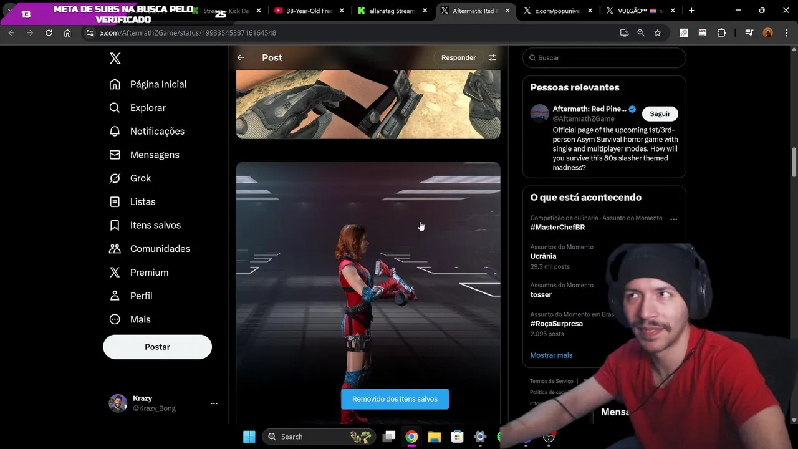Click the taskbar Search box
This screenshot has height=449, width=798.
(x=319, y=437)
